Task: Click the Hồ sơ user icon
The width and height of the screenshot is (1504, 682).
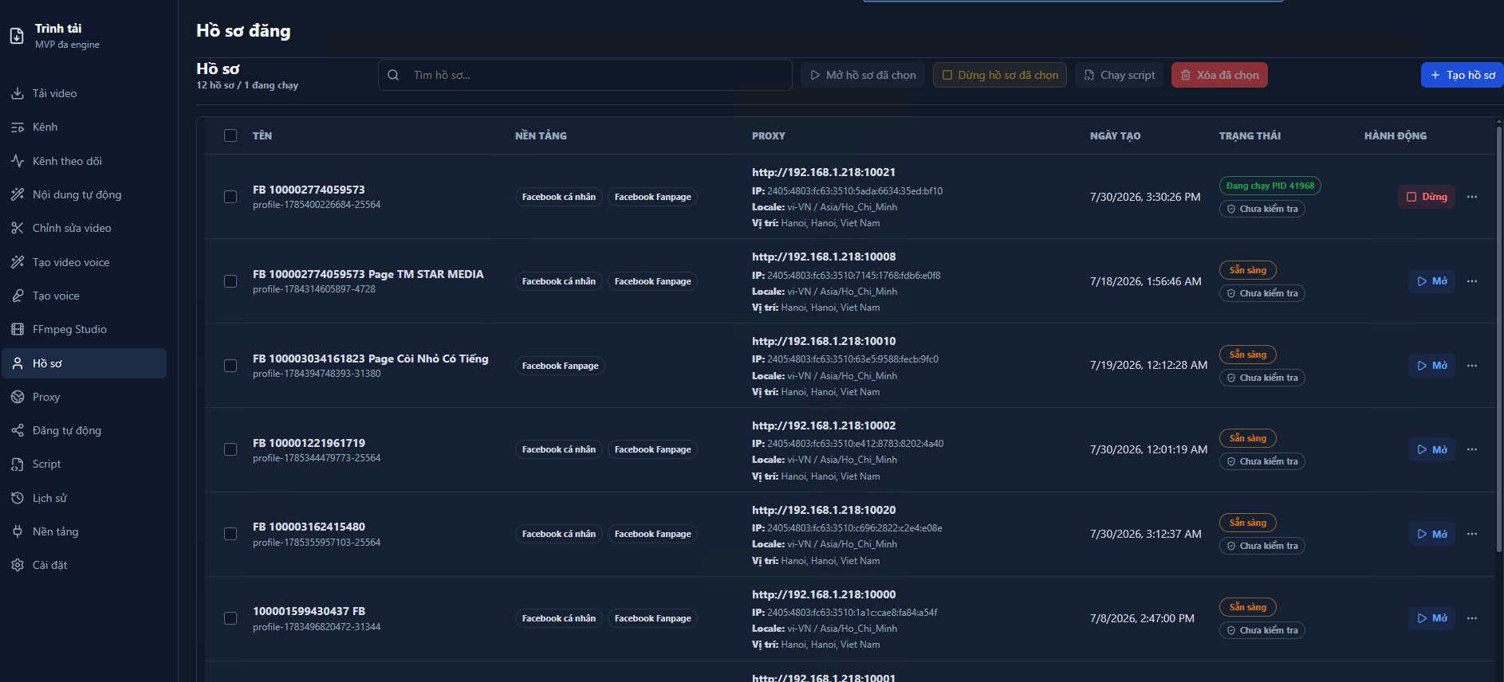Action: tap(18, 363)
